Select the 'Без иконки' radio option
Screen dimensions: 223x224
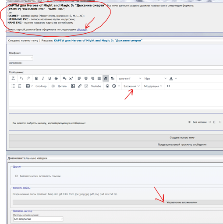coord(189,122)
